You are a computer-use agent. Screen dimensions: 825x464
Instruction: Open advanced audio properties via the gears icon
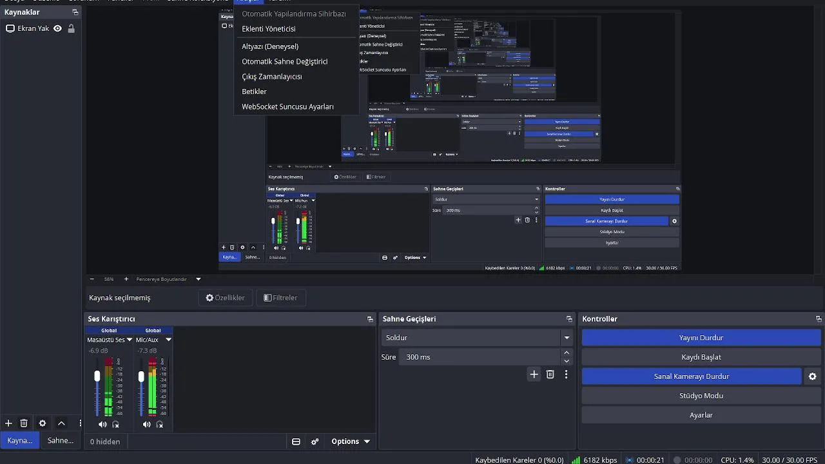point(315,441)
